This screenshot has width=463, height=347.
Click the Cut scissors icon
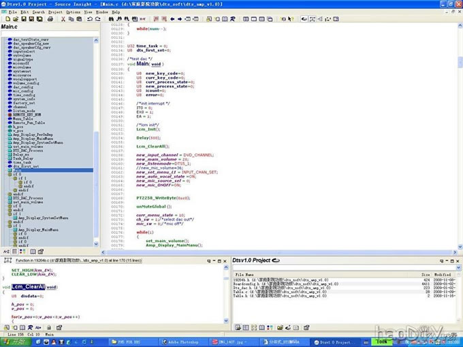point(63,19)
